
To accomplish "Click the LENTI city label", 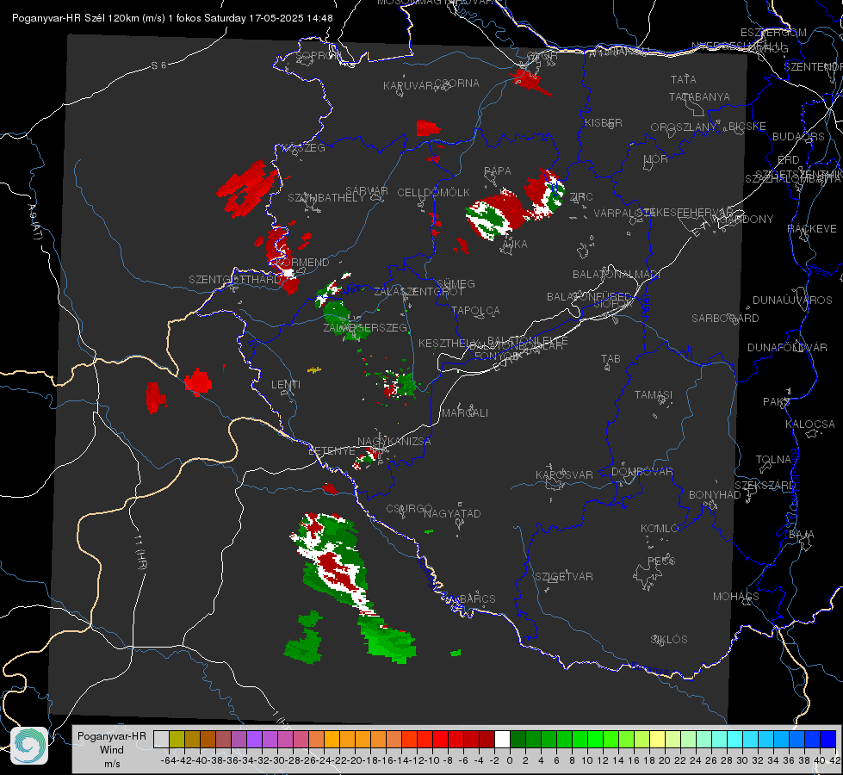I will (x=286, y=385).
